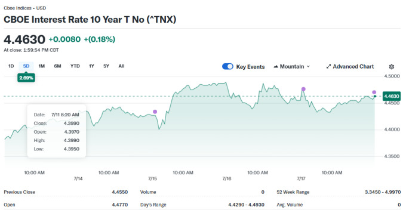Click the 7/14 date label on x-axis
Screen dimensions: 406x216
[78, 179]
